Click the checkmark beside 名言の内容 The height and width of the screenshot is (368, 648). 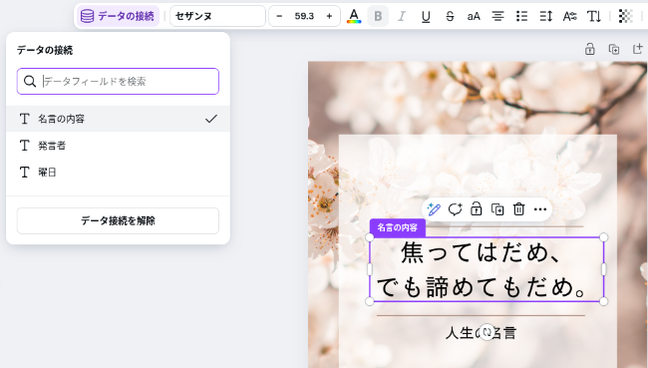(211, 119)
